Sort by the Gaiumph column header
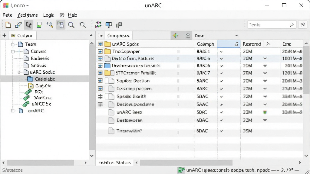 (206, 44)
